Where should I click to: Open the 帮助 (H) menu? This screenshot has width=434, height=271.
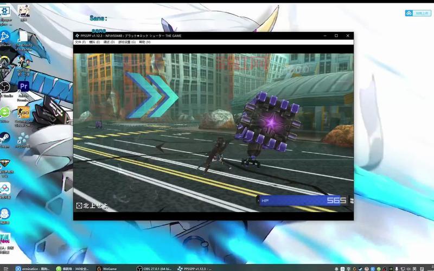[145, 42]
